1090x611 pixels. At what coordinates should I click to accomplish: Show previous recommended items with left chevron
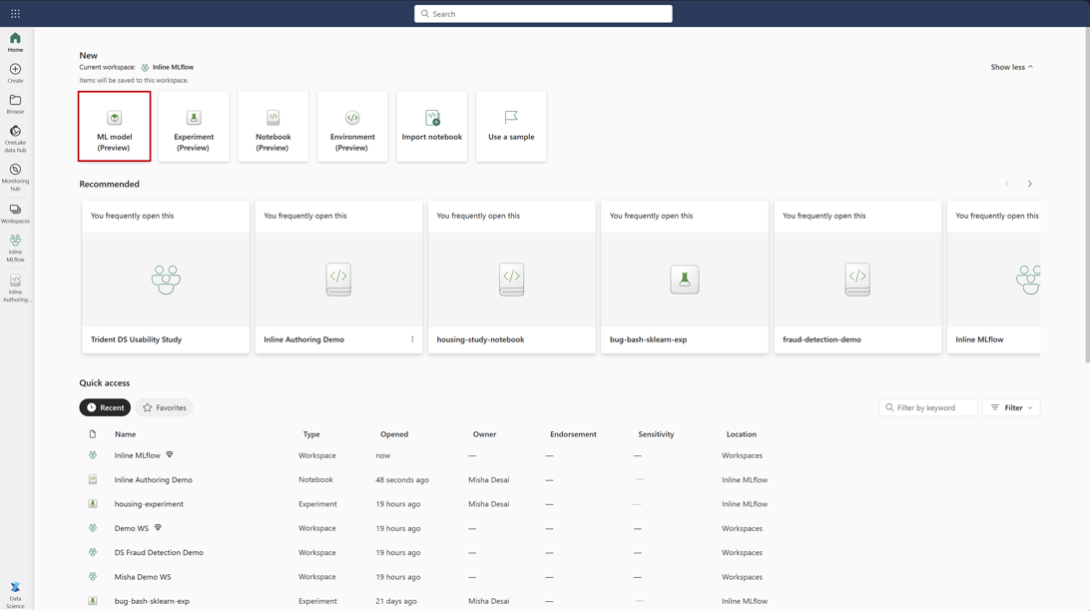[1006, 185]
